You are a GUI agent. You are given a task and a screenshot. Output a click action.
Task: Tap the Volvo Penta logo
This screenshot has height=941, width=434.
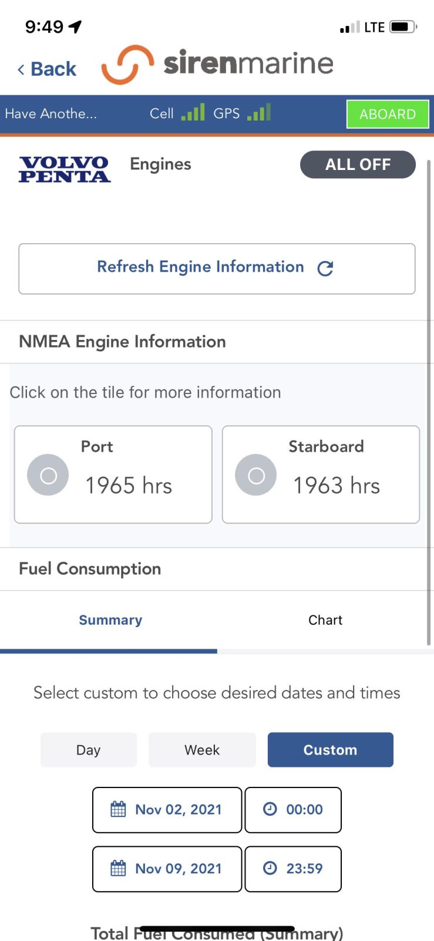[x=65, y=169]
